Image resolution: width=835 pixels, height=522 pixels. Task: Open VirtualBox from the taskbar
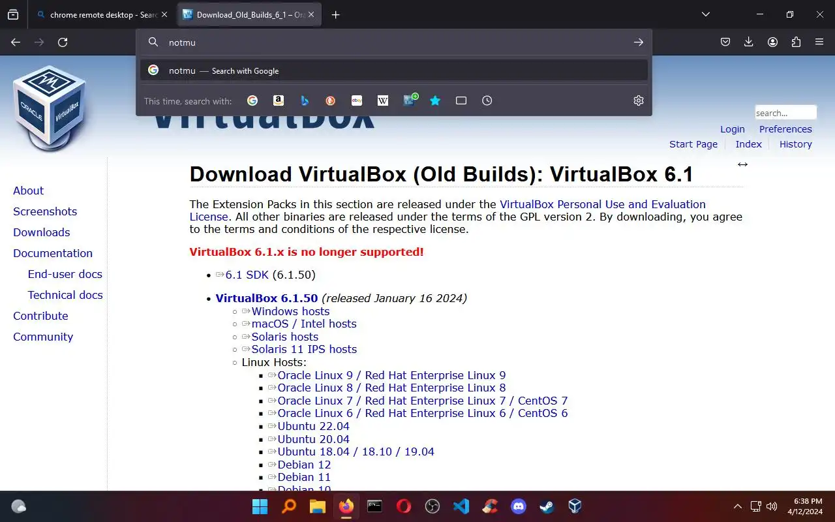click(x=574, y=506)
